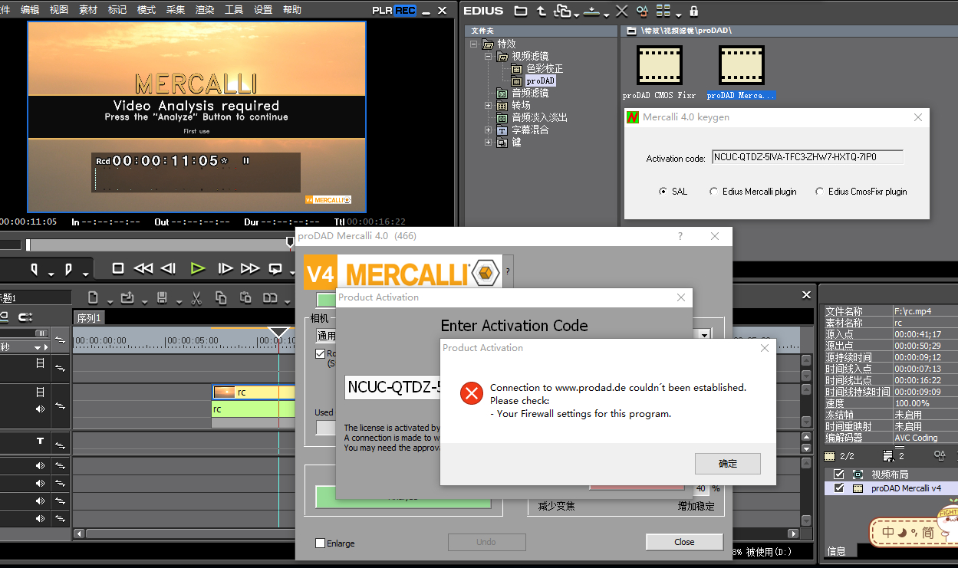Click the add-to-timeline icon in effects panel

coord(591,11)
